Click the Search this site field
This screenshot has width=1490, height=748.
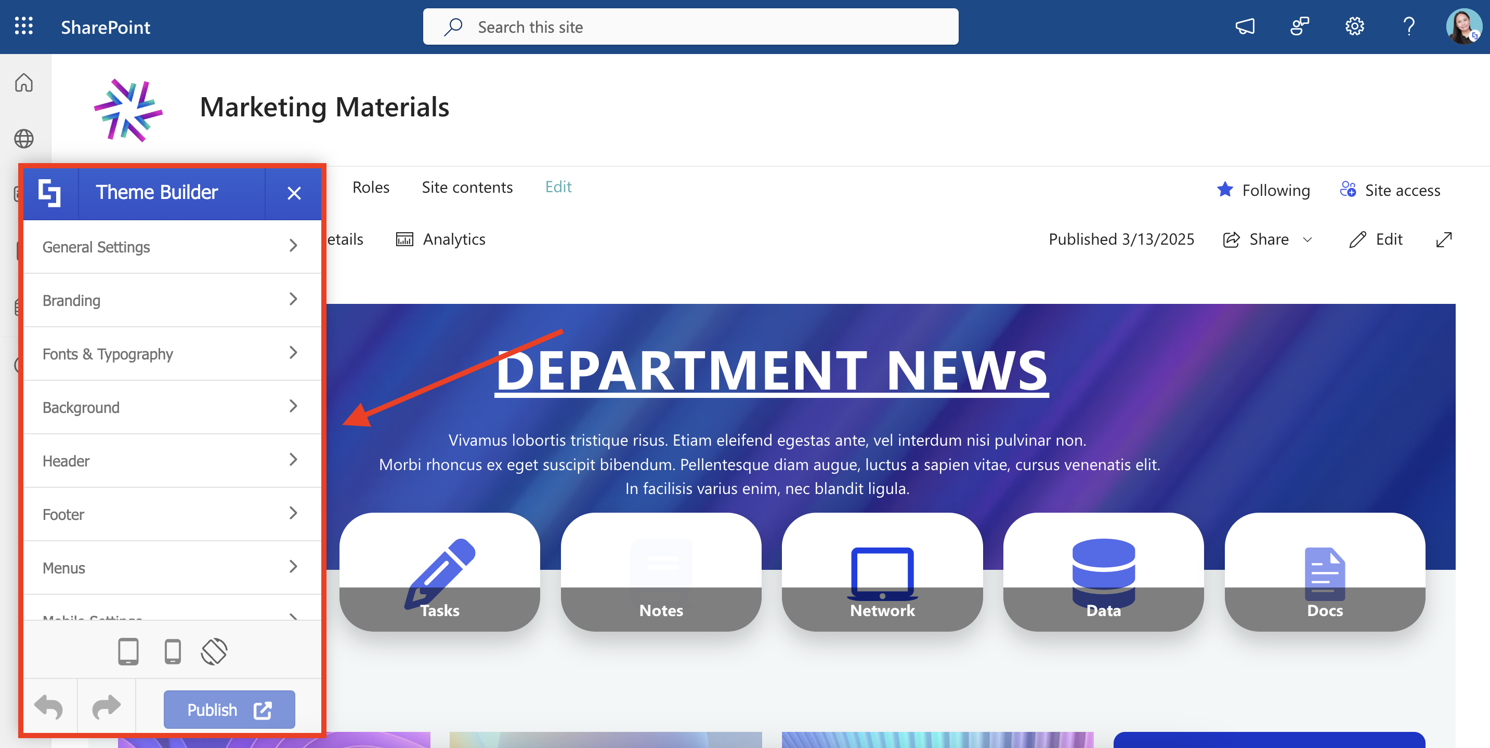coord(690,26)
